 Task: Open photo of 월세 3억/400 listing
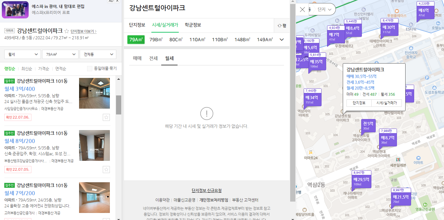point(94,93)
